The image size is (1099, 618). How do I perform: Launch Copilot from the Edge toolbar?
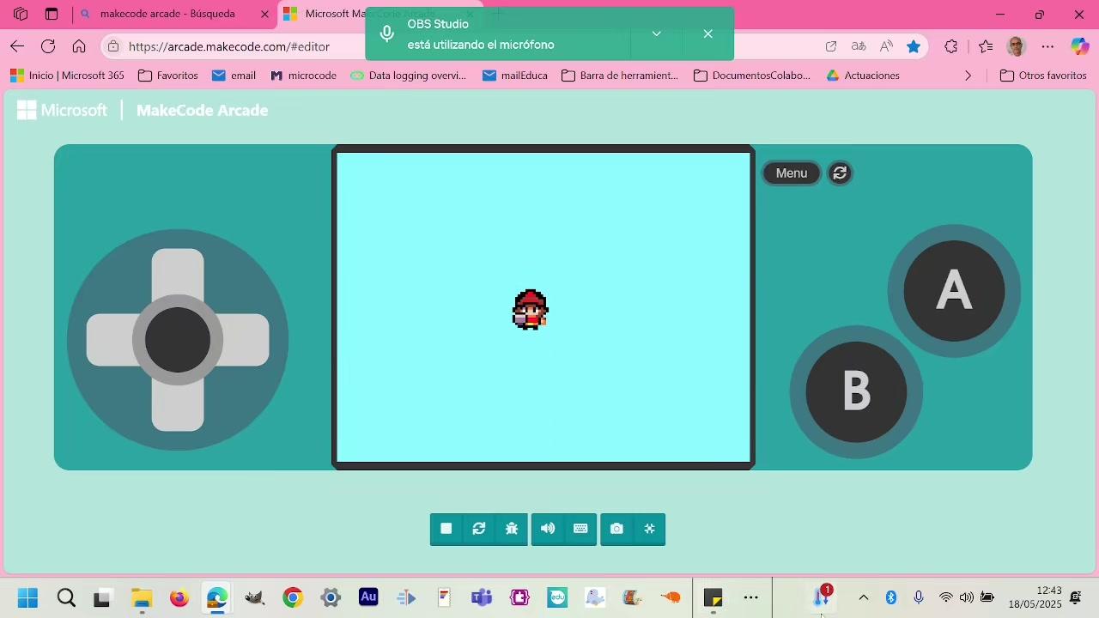point(1079,46)
